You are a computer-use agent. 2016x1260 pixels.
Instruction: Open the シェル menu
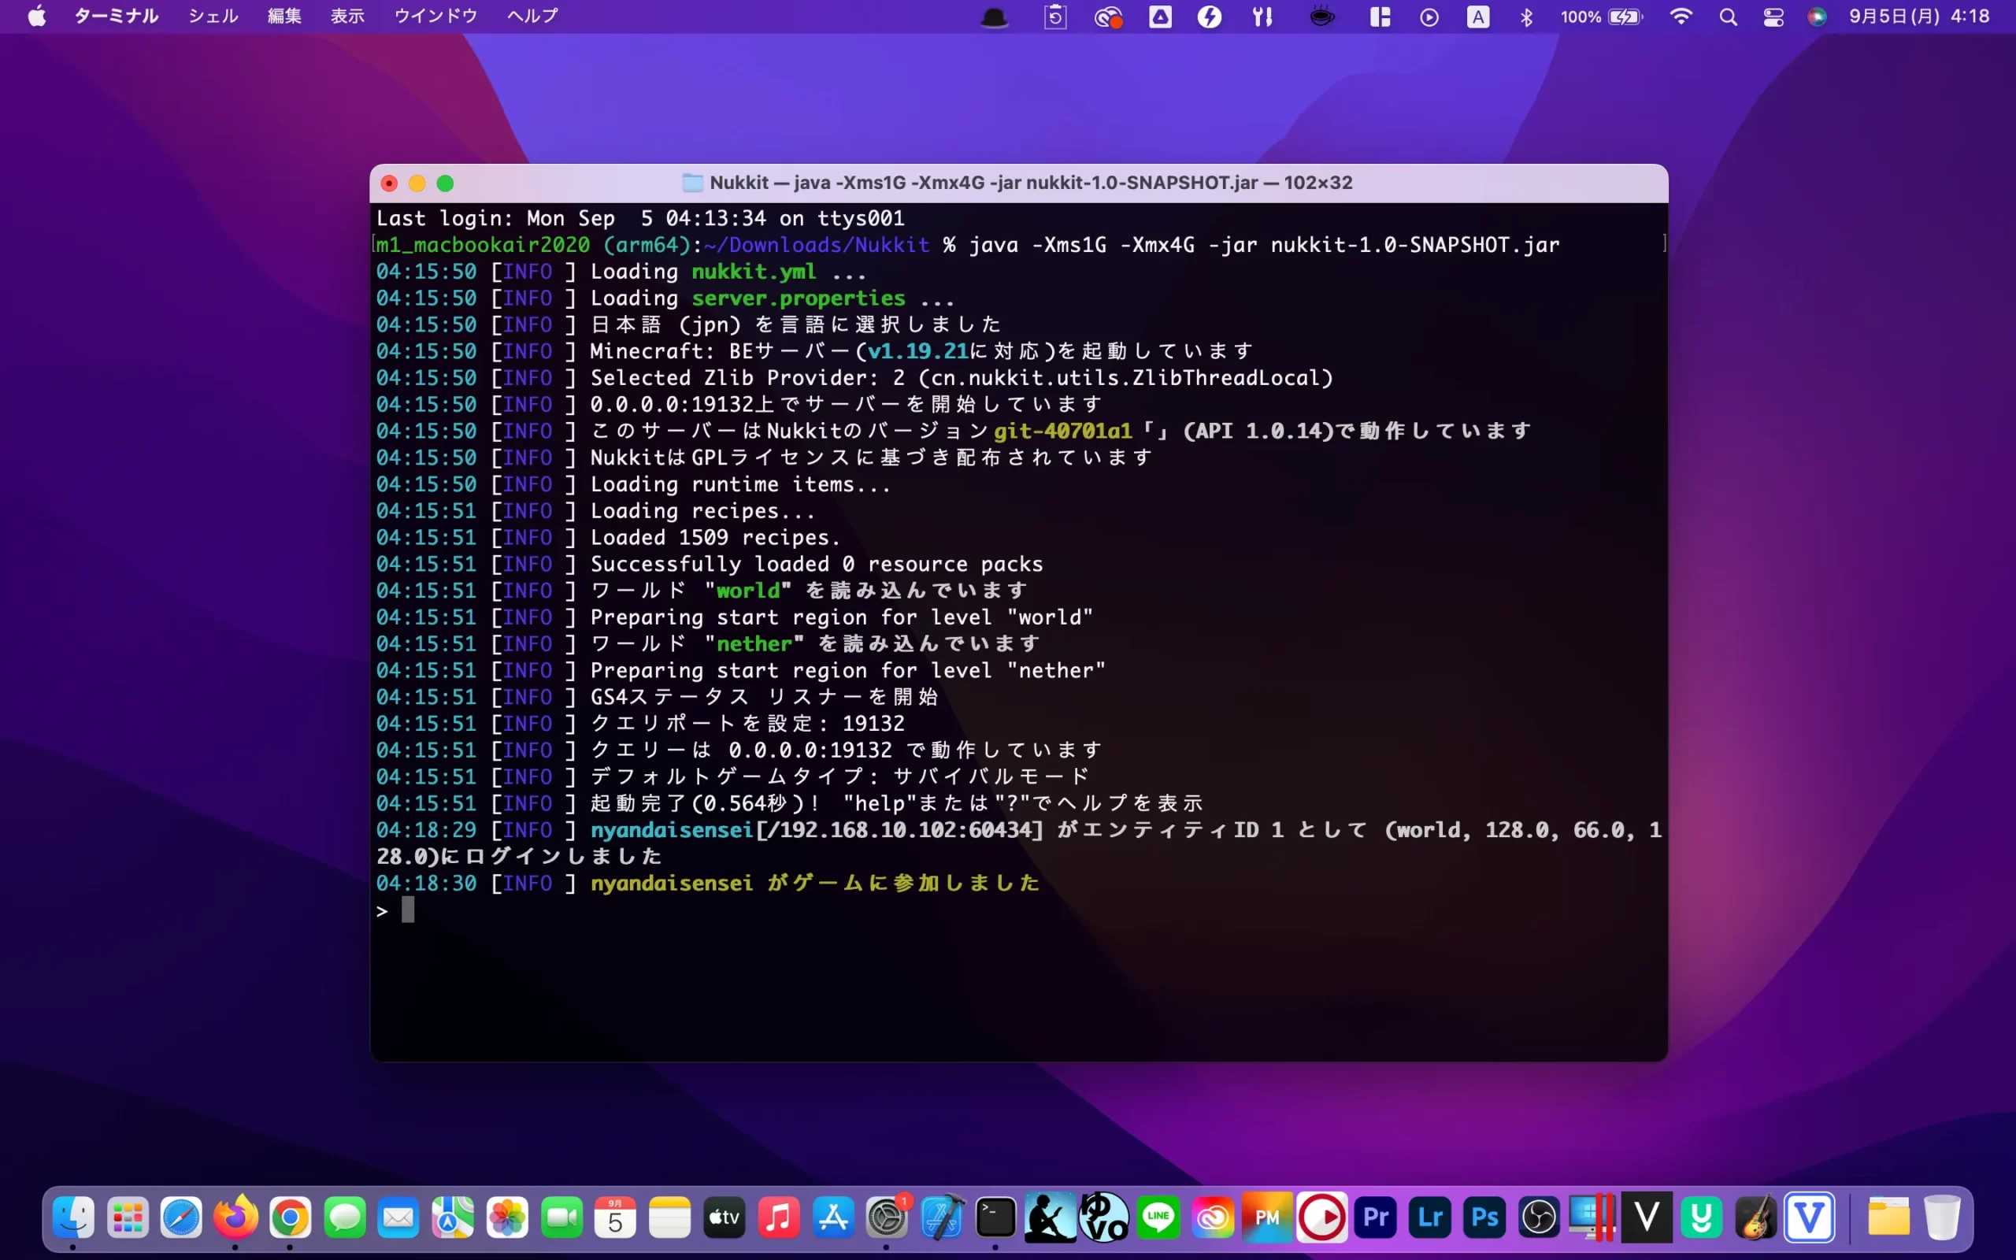(213, 17)
